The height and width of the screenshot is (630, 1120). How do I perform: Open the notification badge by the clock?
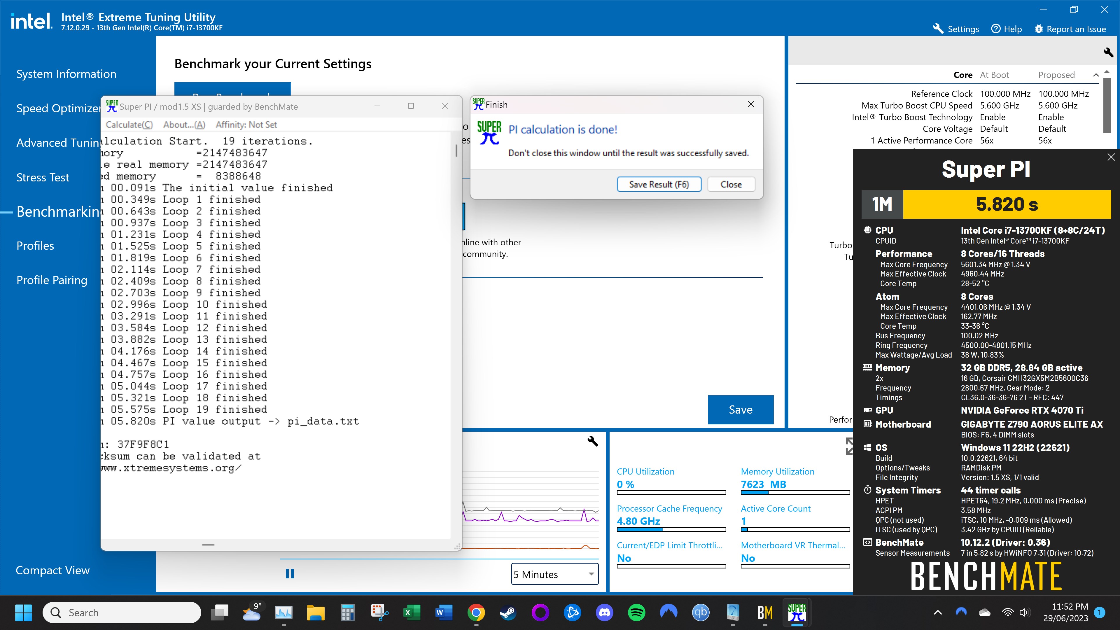pos(1100,613)
